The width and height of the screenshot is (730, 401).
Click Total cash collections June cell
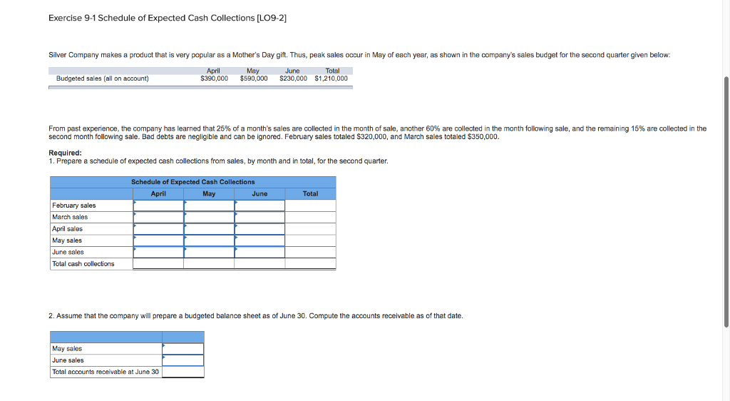pos(259,263)
